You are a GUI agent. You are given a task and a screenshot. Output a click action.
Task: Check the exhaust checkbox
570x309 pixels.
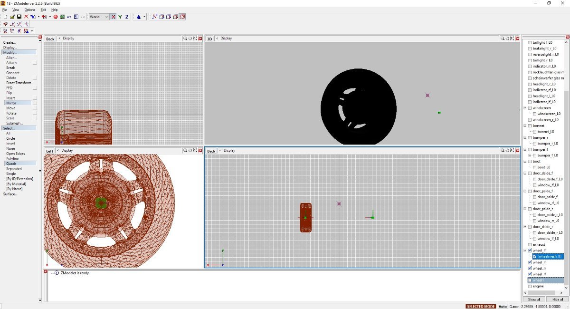(x=530, y=244)
